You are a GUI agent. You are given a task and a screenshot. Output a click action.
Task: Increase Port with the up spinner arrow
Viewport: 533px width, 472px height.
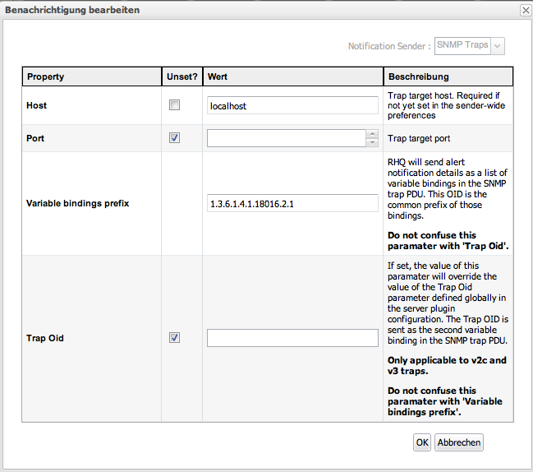tap(372, 134)
